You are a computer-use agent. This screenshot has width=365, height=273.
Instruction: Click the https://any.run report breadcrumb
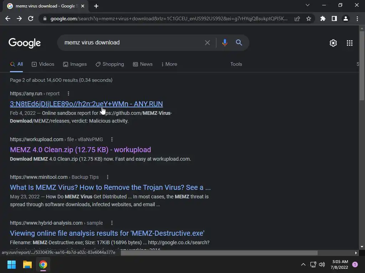[35, 93]
